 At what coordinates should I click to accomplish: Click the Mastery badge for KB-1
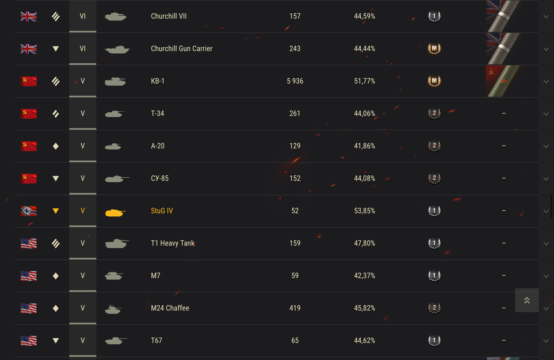[x=434, y=81]
